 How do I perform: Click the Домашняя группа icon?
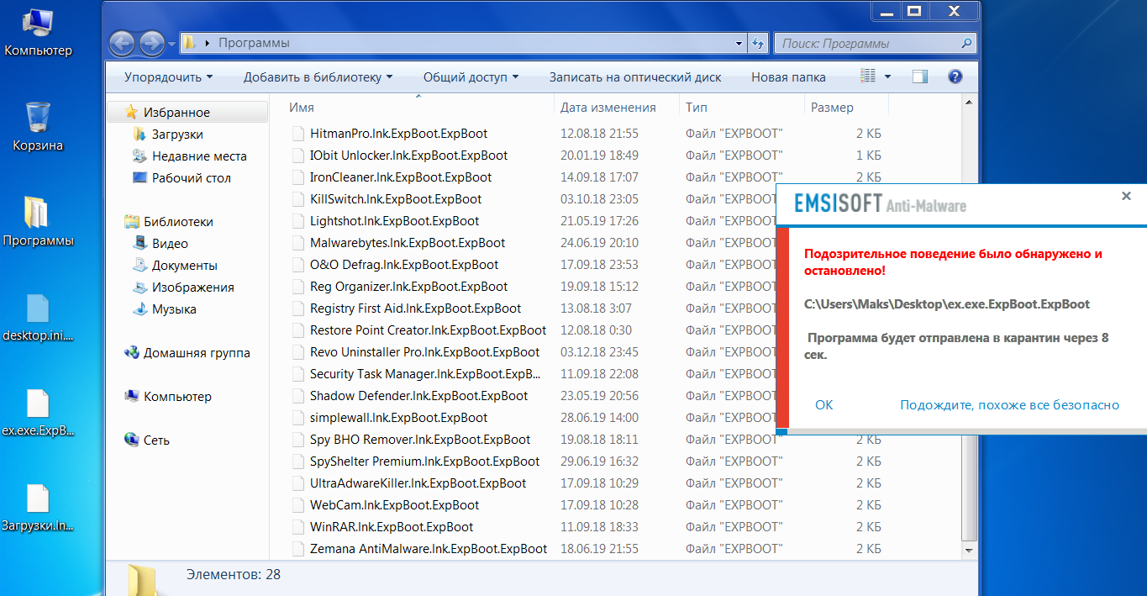(x=131, y=353)
